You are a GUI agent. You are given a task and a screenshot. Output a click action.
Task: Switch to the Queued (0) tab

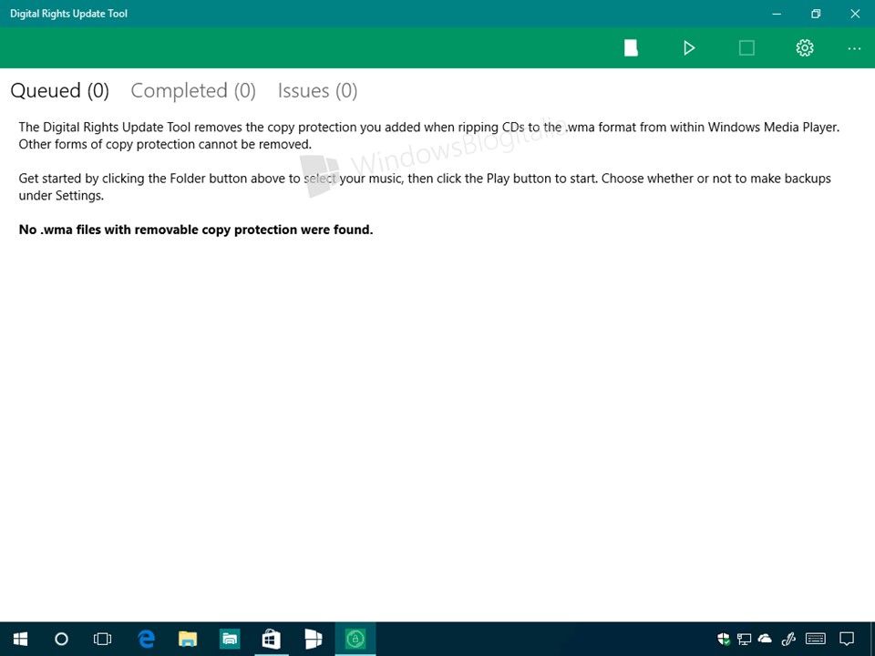[60, 90]
